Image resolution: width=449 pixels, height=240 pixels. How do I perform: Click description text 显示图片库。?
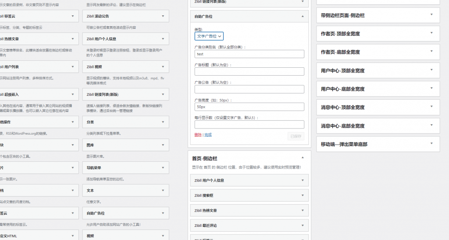click(95, 157)
